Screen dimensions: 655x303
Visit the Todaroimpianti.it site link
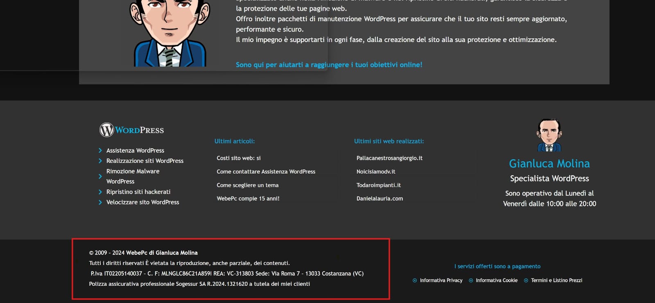tap(379, 185)
